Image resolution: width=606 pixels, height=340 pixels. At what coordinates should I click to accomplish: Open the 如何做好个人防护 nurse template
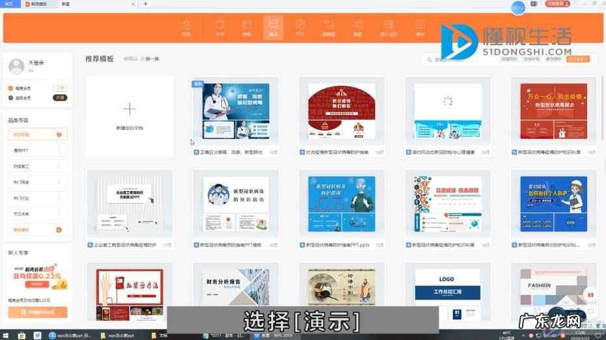pyautogui.click(x=553, y=203)
